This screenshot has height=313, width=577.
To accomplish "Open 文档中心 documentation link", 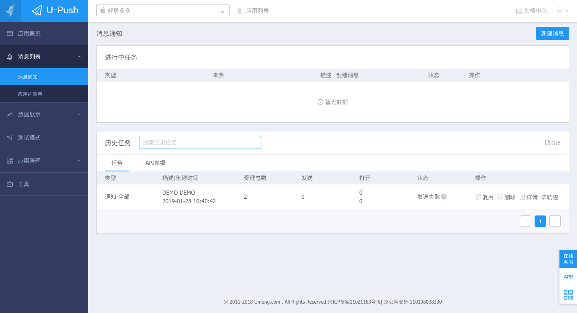I will (531, 11).
